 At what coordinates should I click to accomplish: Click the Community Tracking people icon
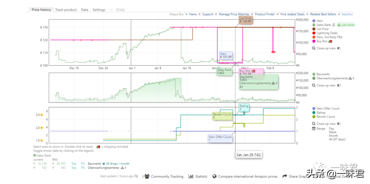pyautogui.click(x=147, y=176)
